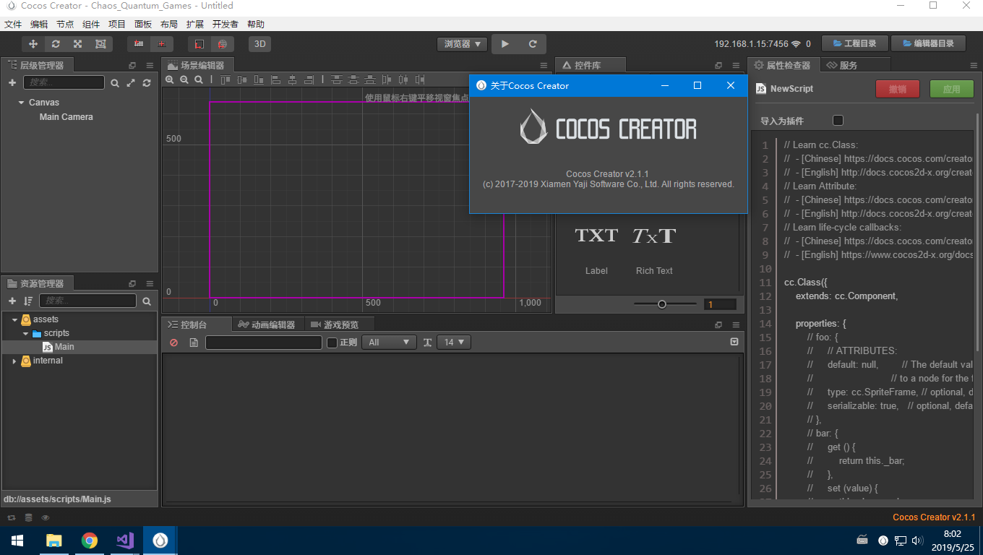
Task: Add a node in 层级管理器 panel
Action: coord(12,83)
